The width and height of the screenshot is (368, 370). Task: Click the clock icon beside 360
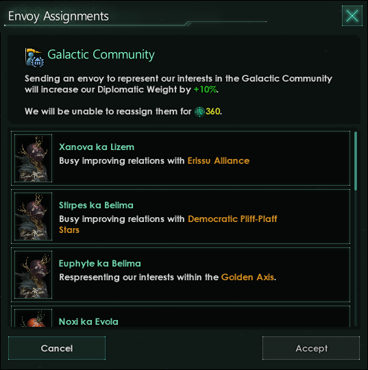pos(199,112)
